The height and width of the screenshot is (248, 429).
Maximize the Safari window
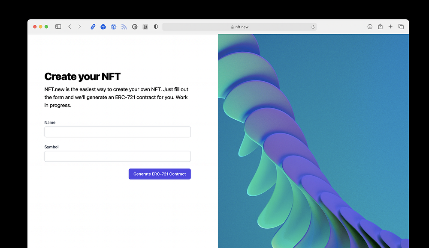pos(46,27)
